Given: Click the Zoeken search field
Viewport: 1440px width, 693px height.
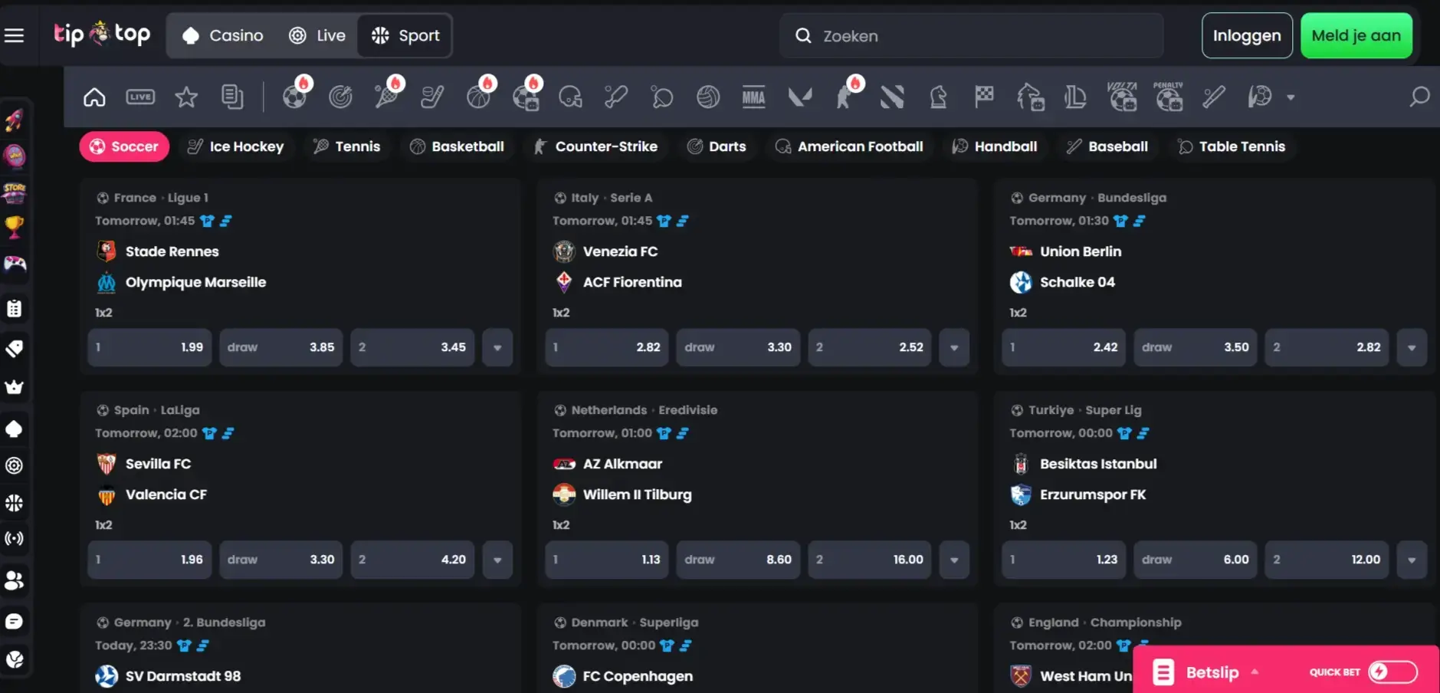Looking at the screenshot, I should [972, 35].
